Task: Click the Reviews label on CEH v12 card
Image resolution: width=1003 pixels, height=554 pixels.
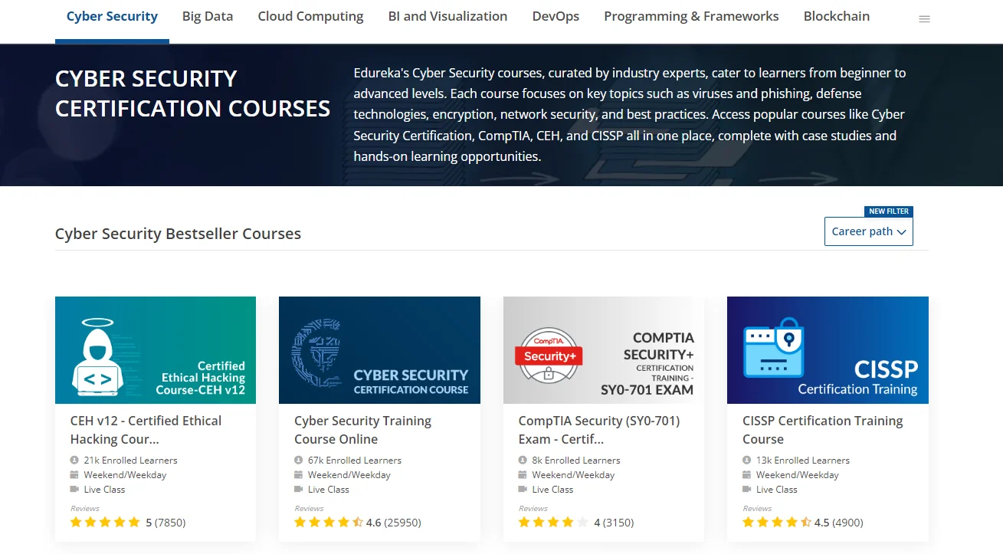Action: (x=85, y=508)
